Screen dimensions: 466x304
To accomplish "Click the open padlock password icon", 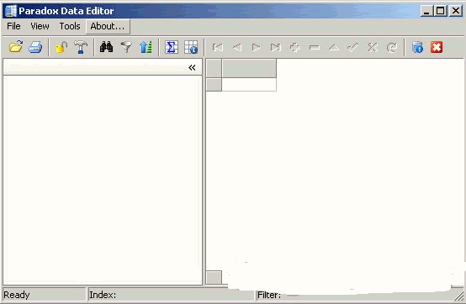I will tap(61, 47).
